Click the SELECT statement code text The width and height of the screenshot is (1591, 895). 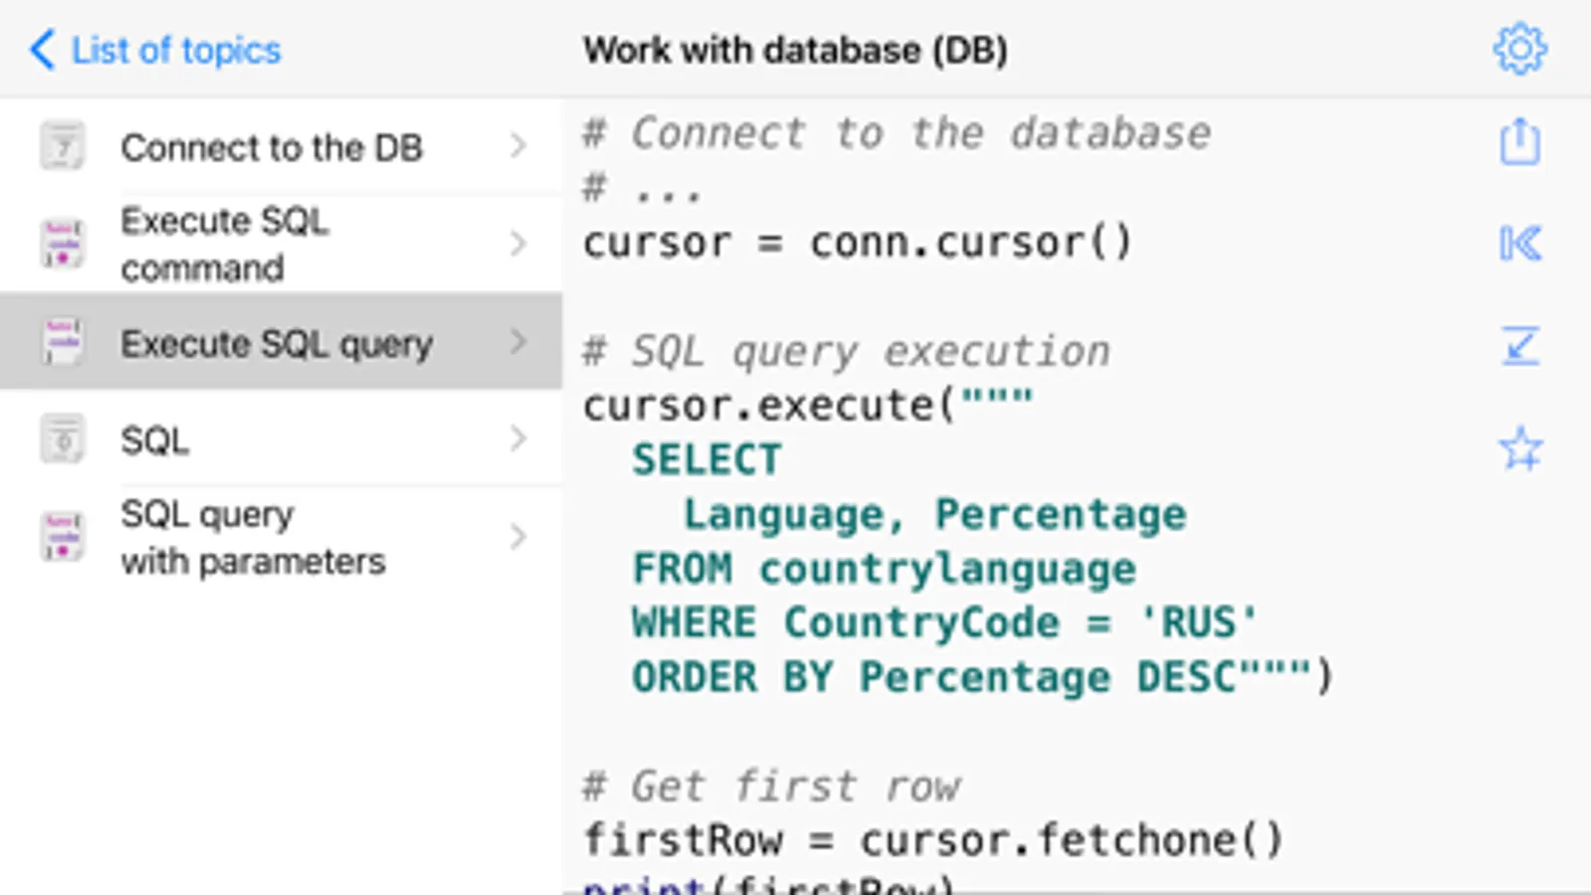[706, 459]
